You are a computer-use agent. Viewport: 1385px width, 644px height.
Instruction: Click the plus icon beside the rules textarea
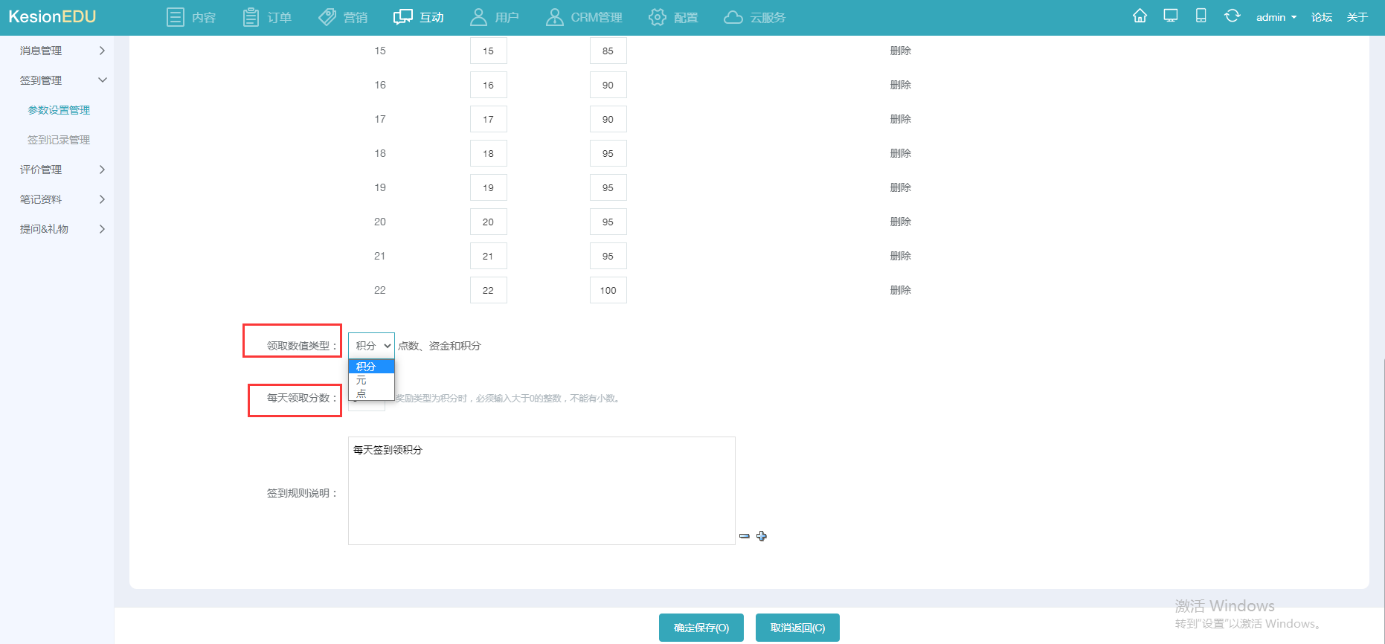click(762, 536)
